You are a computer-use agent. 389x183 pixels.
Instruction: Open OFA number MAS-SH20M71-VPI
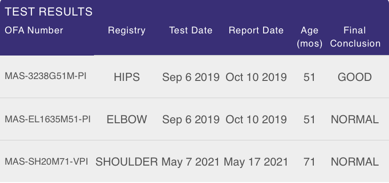pyautogui.click(x=47, y=161)
